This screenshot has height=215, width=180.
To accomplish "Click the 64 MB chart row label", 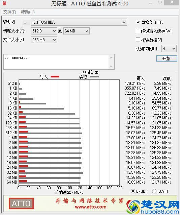I will (12, 182).
